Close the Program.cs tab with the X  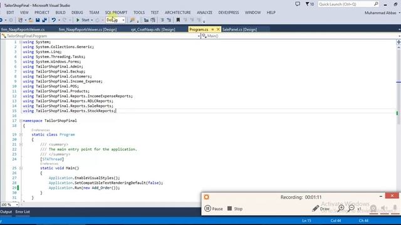pos(218,29)
